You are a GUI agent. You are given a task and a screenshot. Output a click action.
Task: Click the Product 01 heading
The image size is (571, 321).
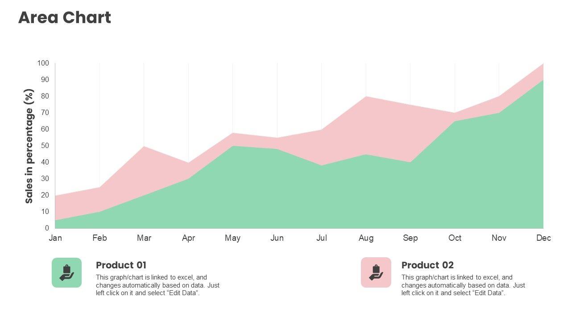[x=121, y=265]
